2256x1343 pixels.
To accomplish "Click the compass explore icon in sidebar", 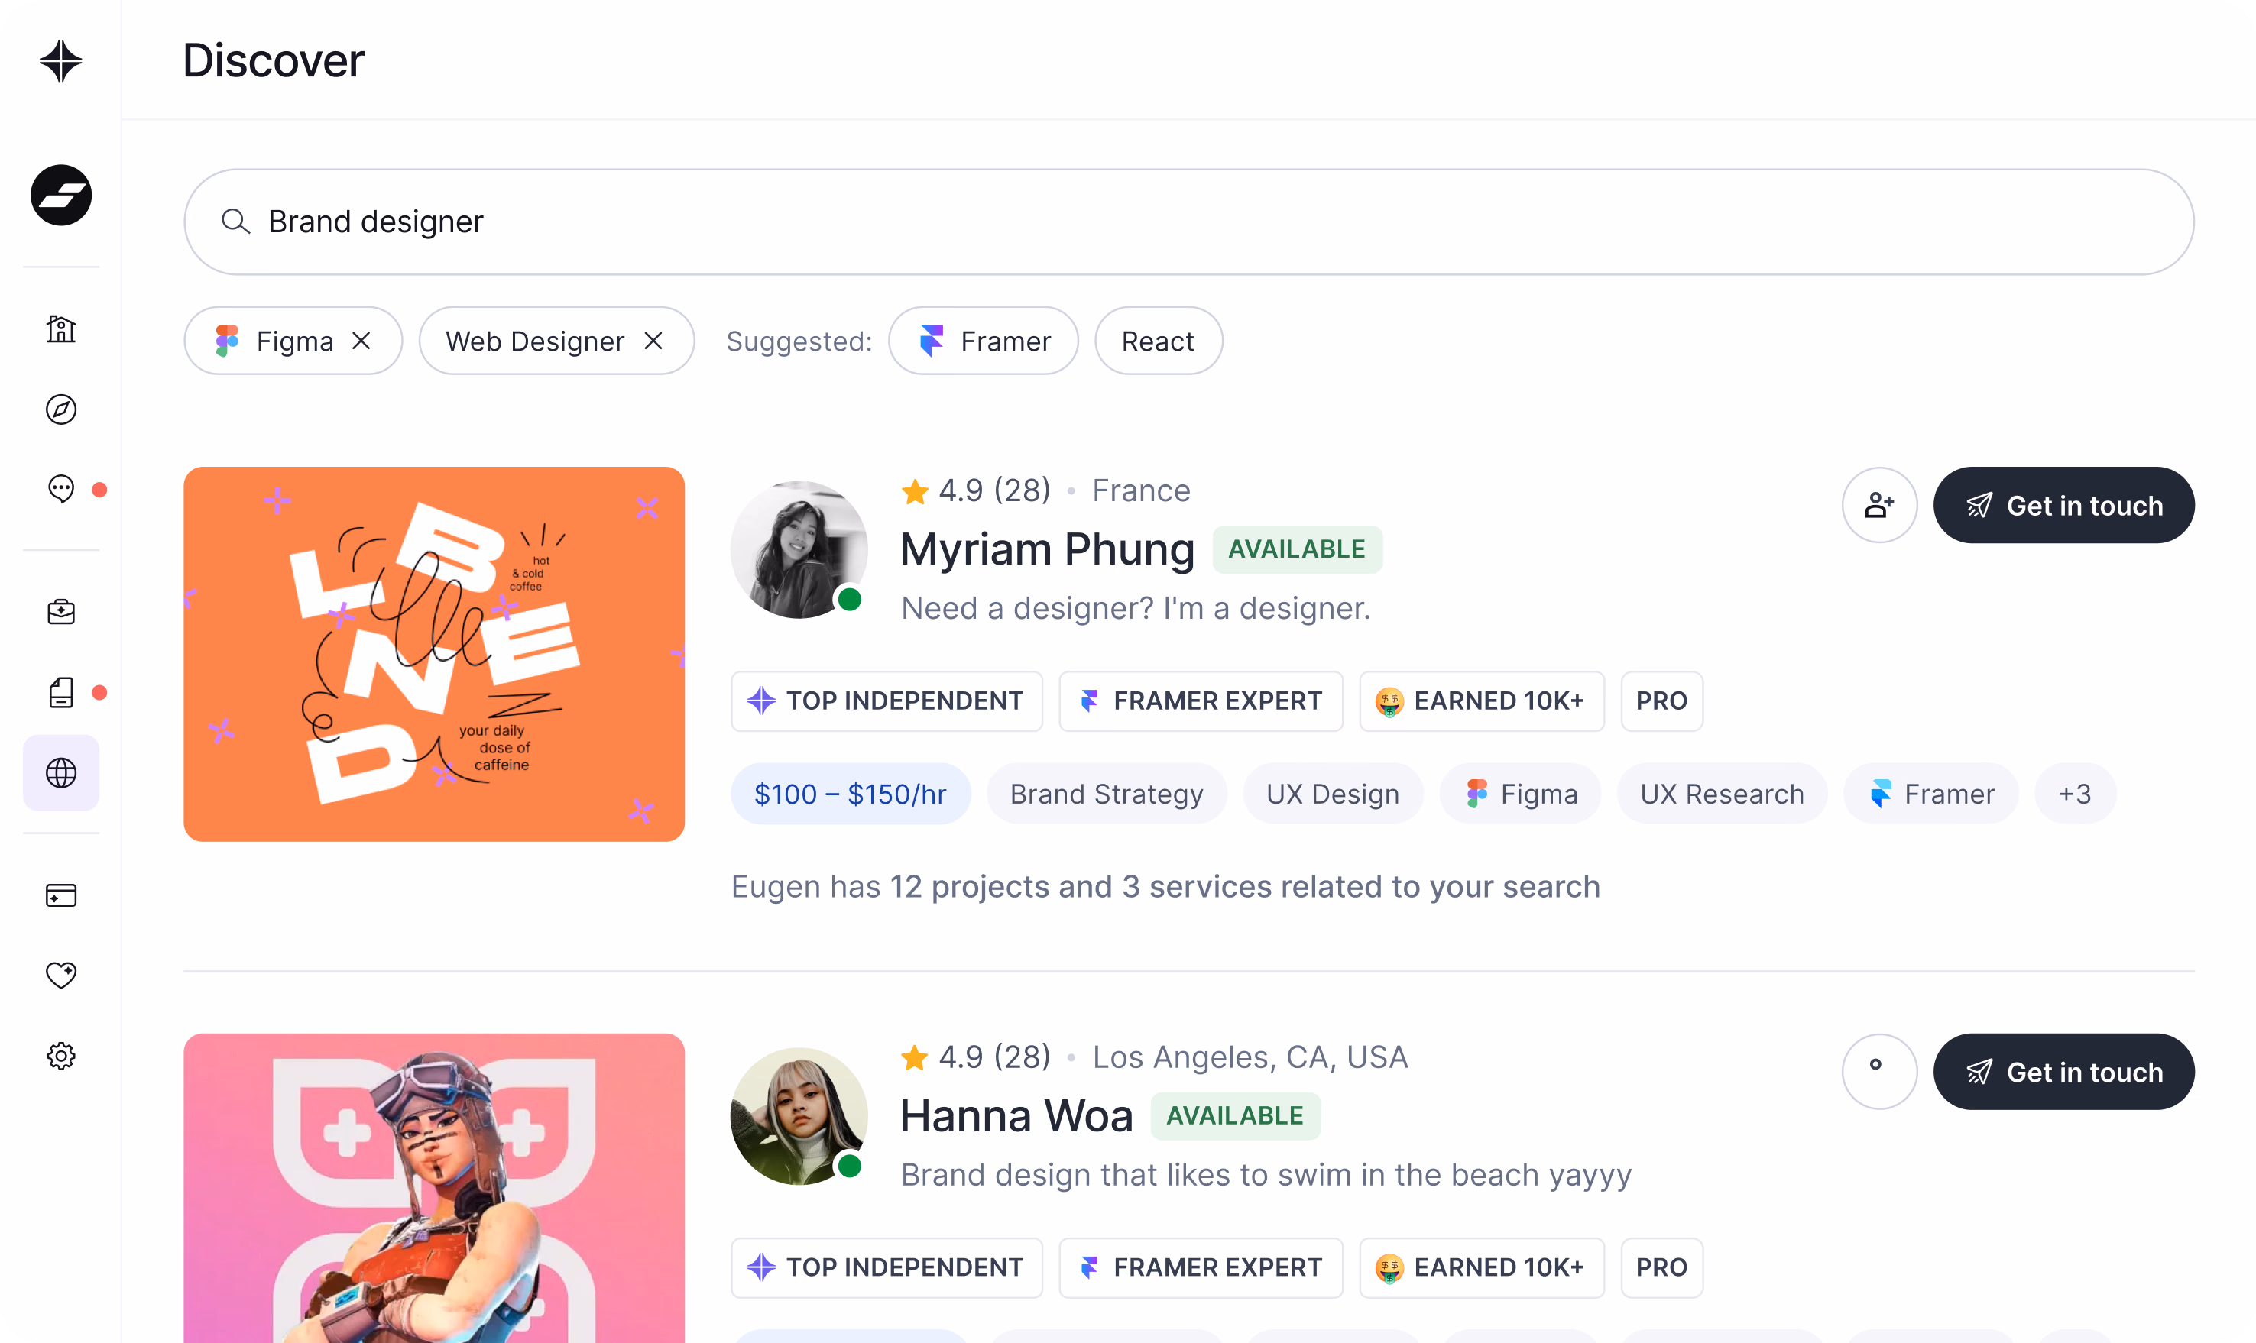I will (x=60, y=409).
